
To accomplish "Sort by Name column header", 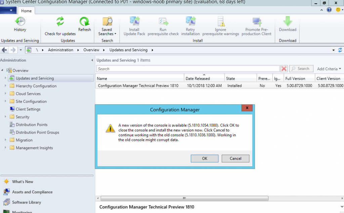I will (x=140, y=78).
